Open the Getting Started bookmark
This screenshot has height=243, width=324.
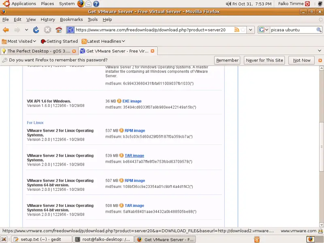(59, 41)
